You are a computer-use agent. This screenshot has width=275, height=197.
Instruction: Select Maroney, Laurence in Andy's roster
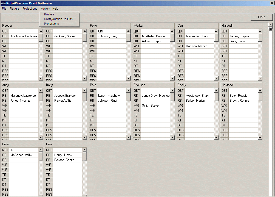pos(24,96)
